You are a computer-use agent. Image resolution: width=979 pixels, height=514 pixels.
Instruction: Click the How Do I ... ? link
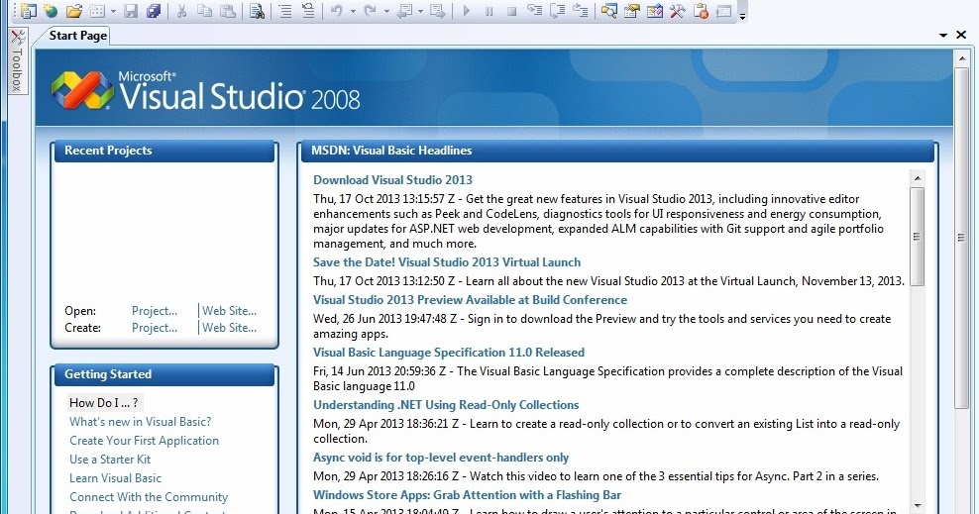tap(104, 403)
